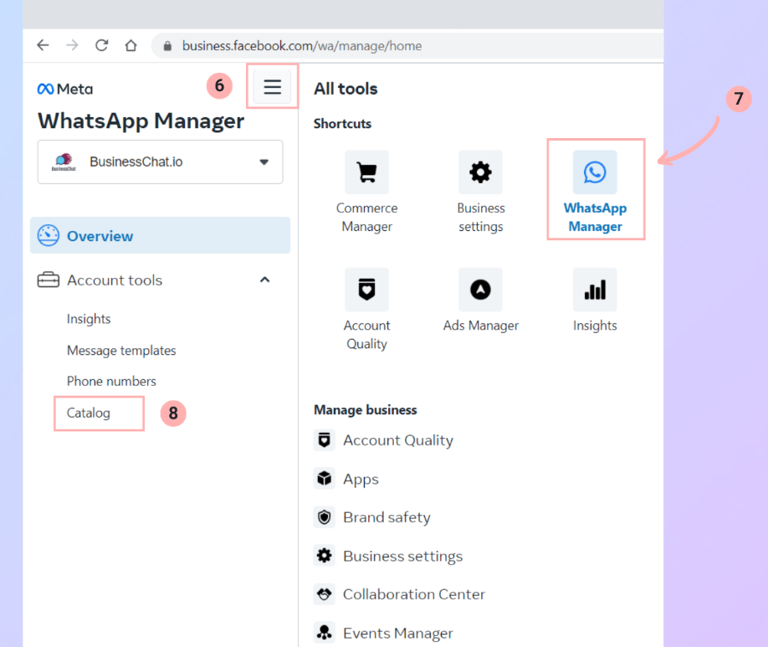The width and height of the screenshot is (768, 647).
Task: Open Insights under Account tools
Action: pos(89,319)
